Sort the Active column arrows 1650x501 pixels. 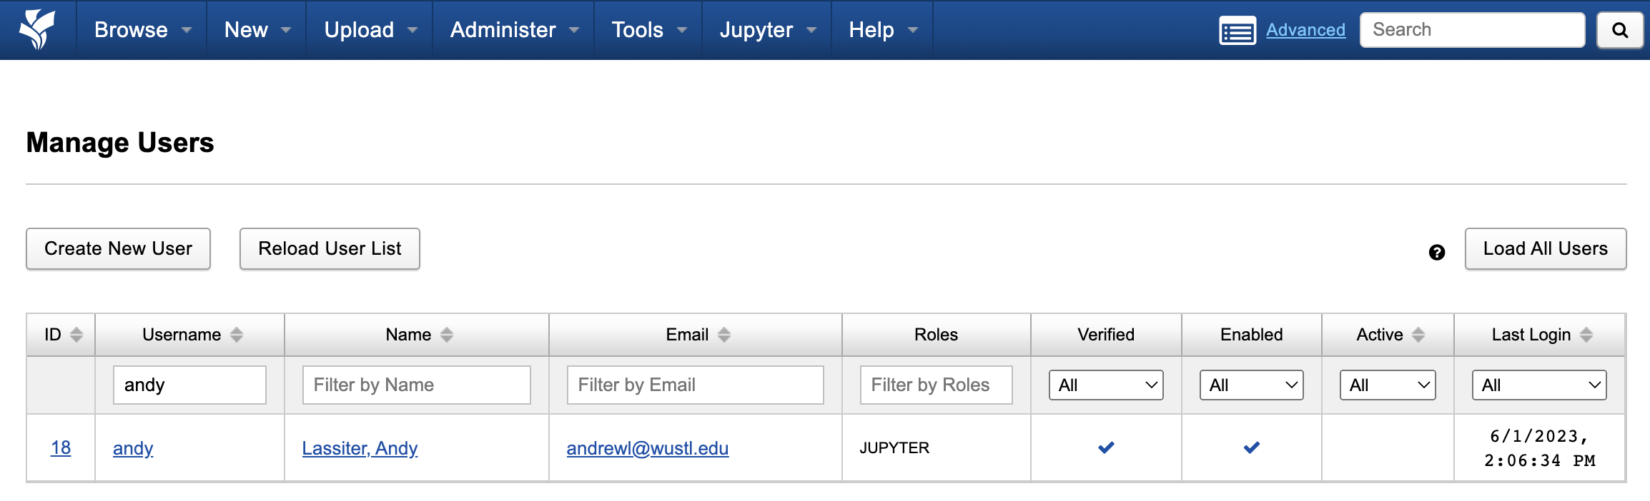(1418, 335)
